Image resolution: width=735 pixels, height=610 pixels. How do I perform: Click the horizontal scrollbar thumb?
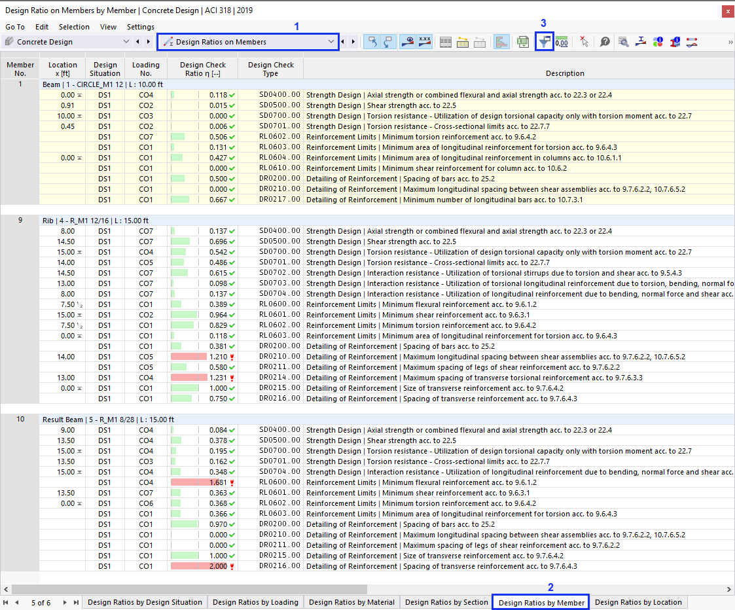189,589
